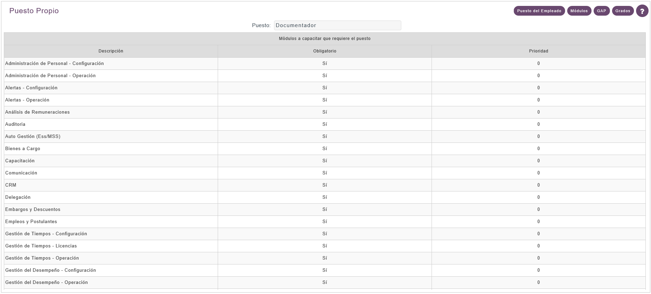The image size is (651, 294).
Task: Click the priority 0 for Comunicación
Action: coord(539,173)
